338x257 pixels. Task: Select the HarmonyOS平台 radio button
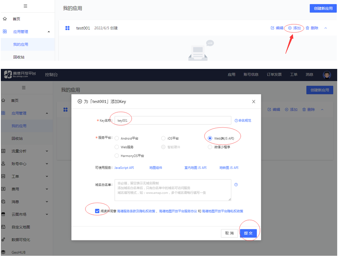[117, 156]
